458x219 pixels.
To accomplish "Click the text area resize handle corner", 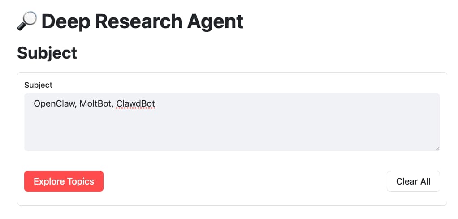I will (x=437, y=148).
